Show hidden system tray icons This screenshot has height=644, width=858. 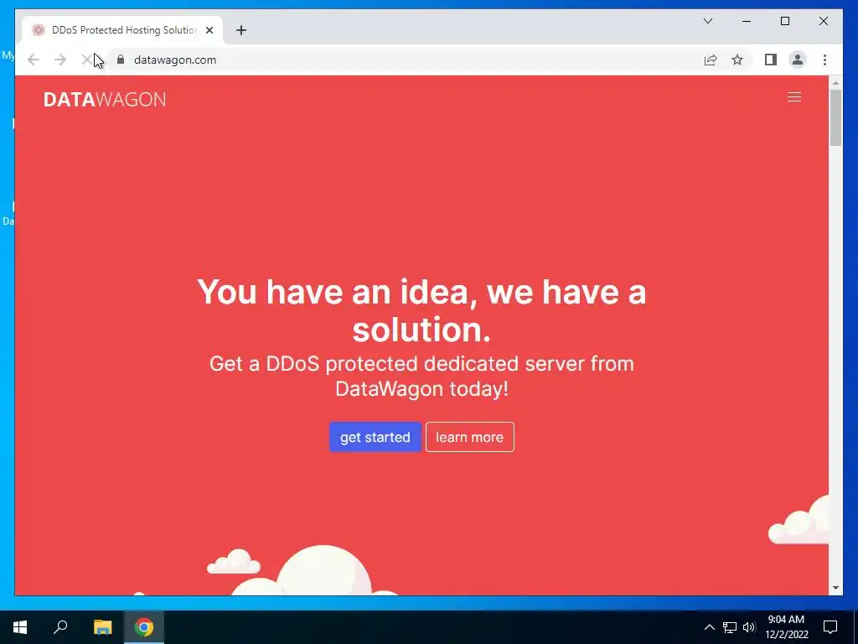point(709,627)
